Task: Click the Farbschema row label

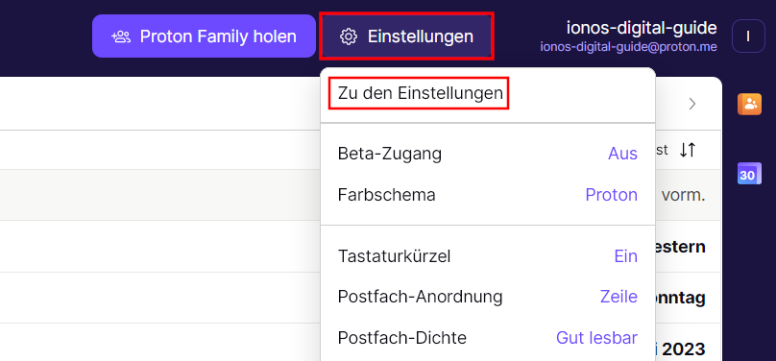Action: 386,195
